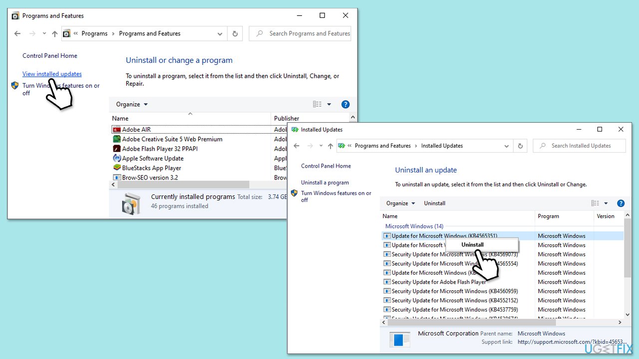Change view icon in Programs and Features
Screen dimensions: 639x359
pyautogui.click(x=317, y=104)
